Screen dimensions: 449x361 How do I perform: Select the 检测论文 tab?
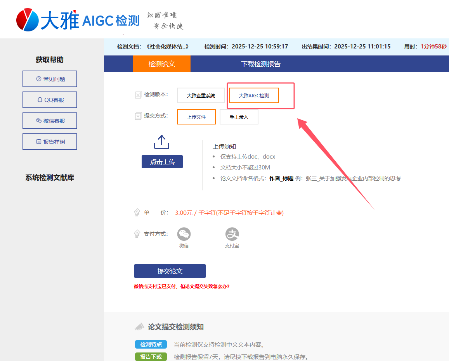click(x=162, y=64)
